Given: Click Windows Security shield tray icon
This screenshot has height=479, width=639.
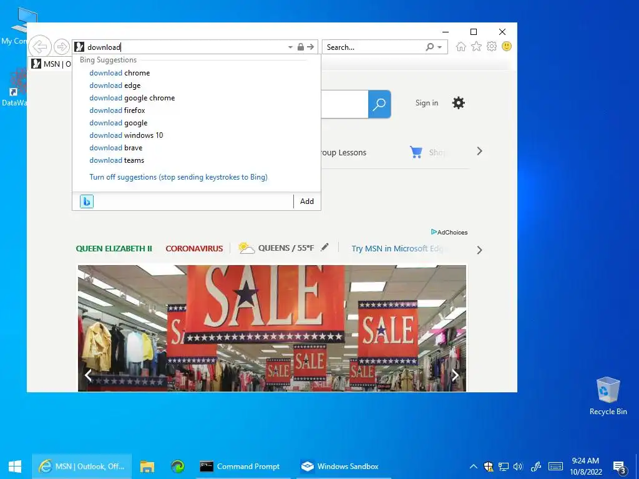Looking at the screenshot, I should (488, 467).
